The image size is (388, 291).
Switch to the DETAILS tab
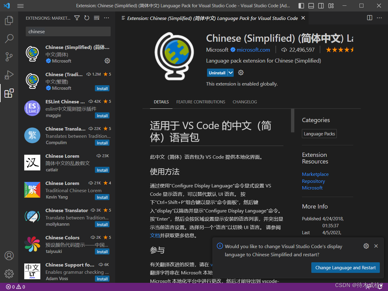pos(161,102)
